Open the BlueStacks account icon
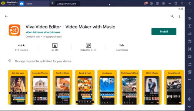Viewport: 194px width, 111px height. click(x=151, y=3)
